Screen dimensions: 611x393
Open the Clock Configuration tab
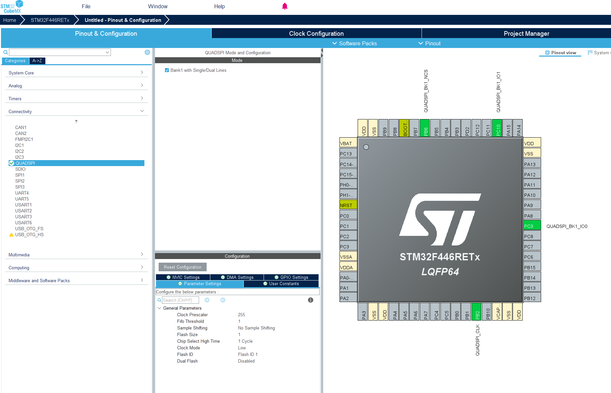tap(316, 33)
